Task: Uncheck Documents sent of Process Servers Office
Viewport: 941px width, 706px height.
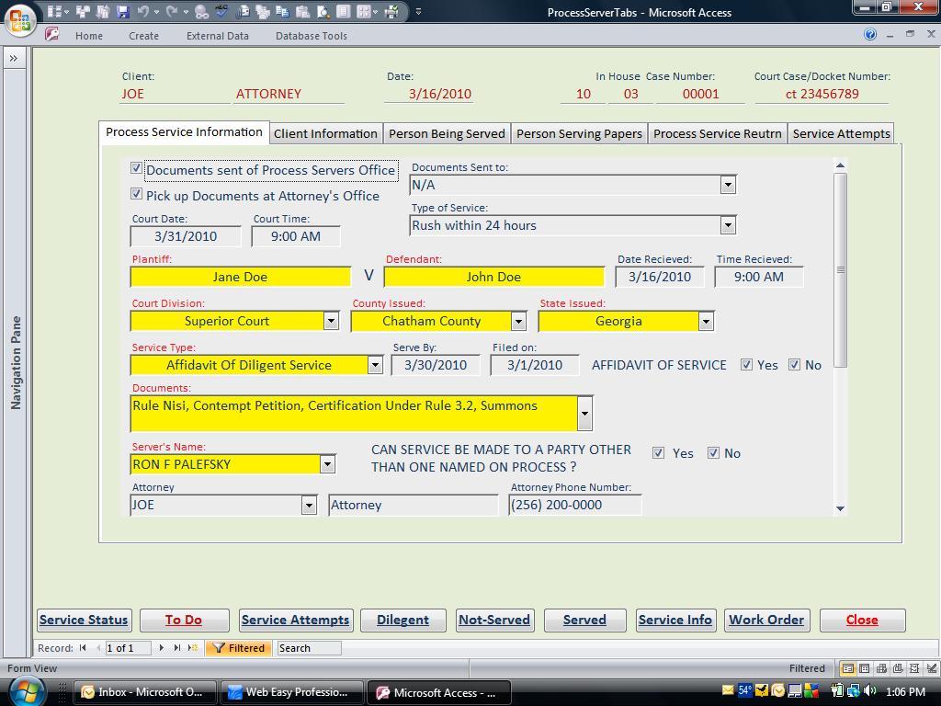Action: coord(136,168)
